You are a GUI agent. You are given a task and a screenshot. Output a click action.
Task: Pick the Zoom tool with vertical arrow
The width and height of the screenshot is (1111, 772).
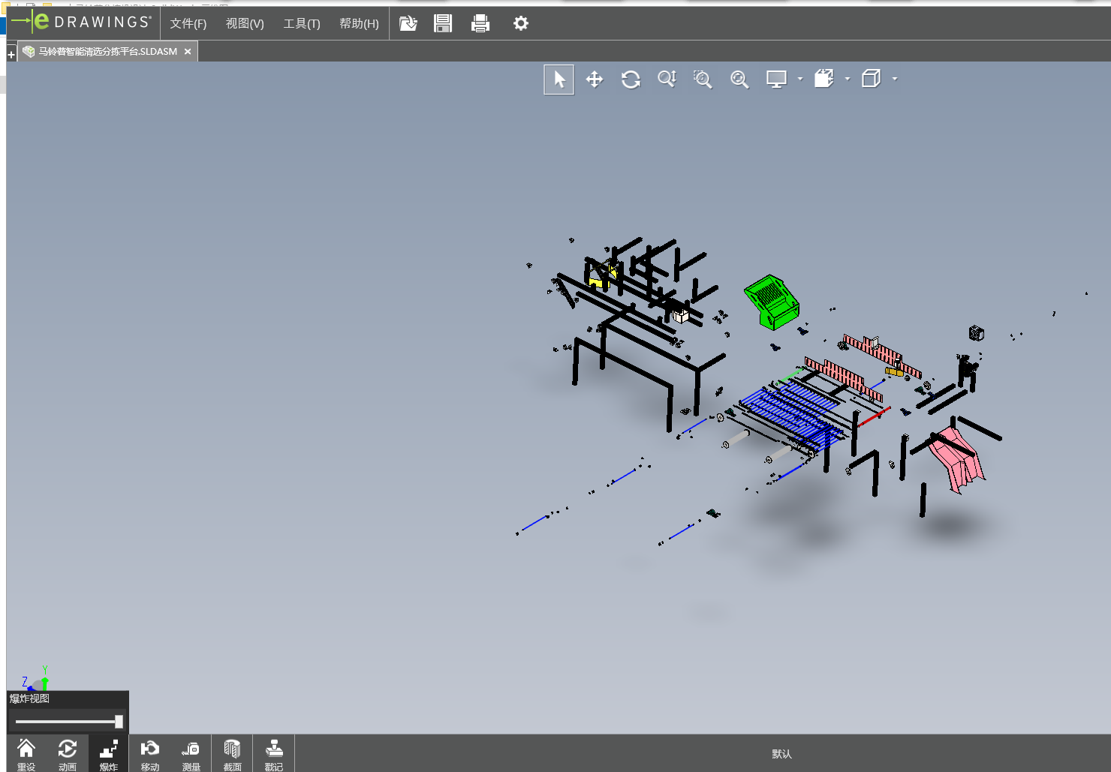[x=667, y=80]
